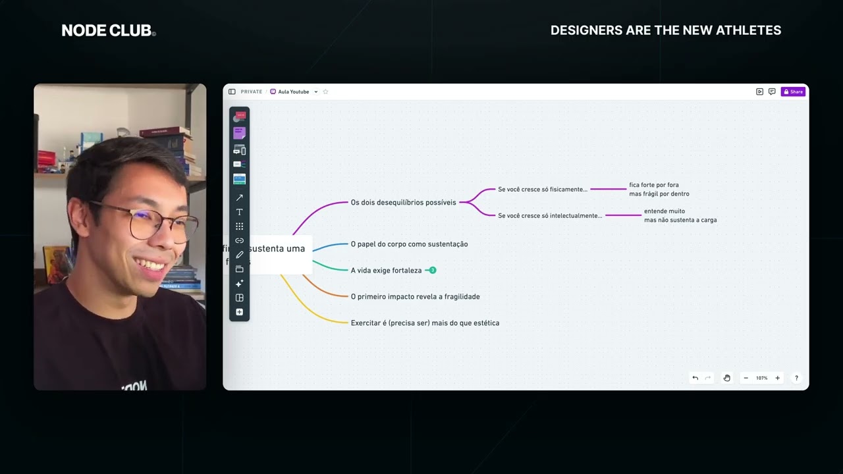The width and height of the screenshot is (843, 474).
Task: Select the Mind Map tool
Action: point(239,165)
